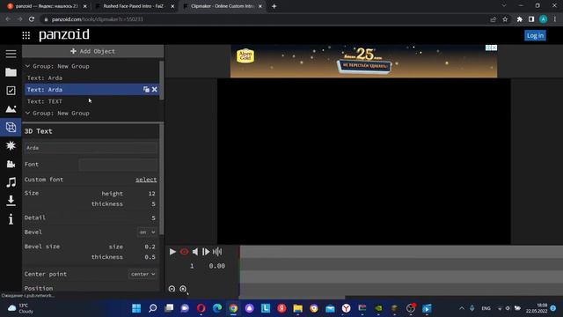The image size is (563, 317).
Task: Click the object list scrollbar
Action: point(162,80)
